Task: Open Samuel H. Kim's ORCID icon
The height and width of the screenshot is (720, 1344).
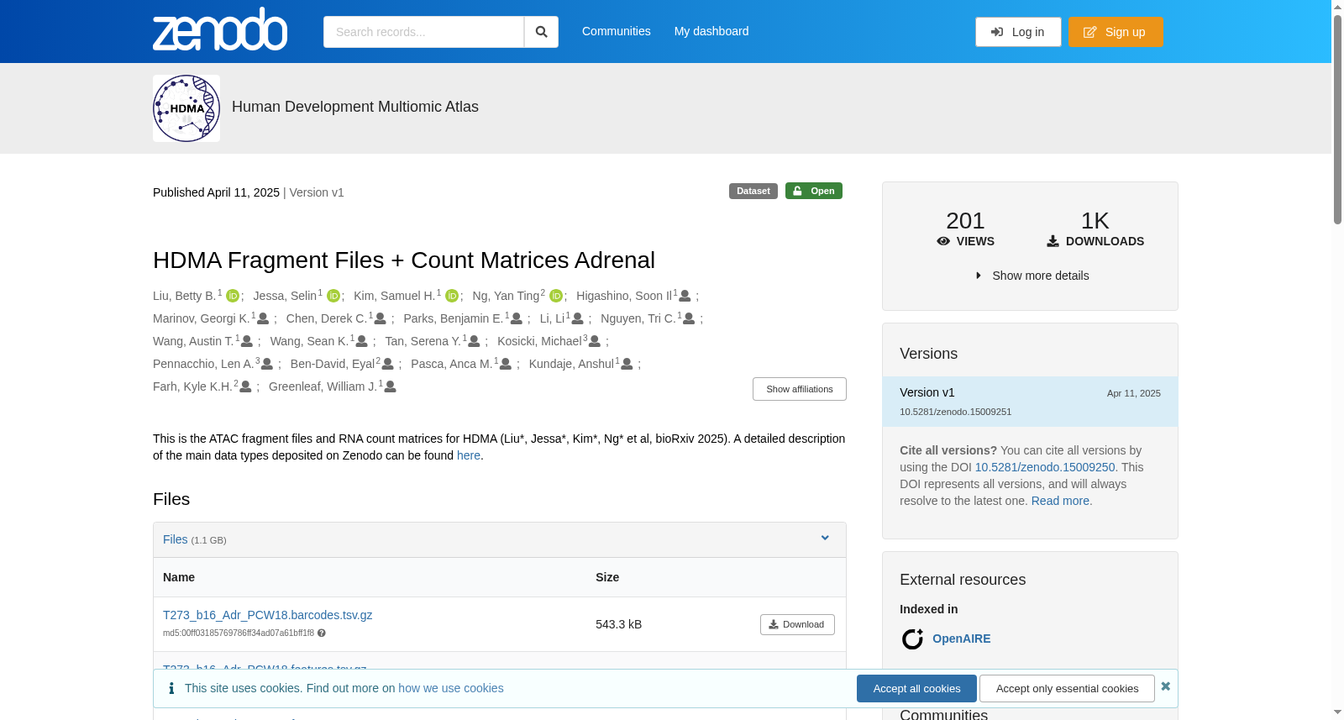Action: point(452,296)
